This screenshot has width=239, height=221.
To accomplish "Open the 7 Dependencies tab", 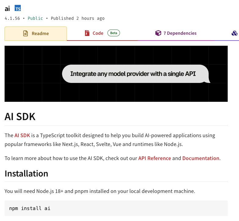I will point(176,33).
